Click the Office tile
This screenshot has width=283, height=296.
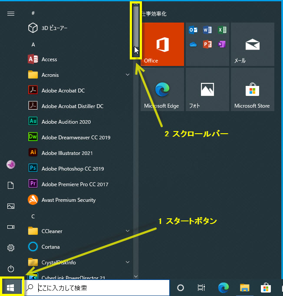point(162,44)
